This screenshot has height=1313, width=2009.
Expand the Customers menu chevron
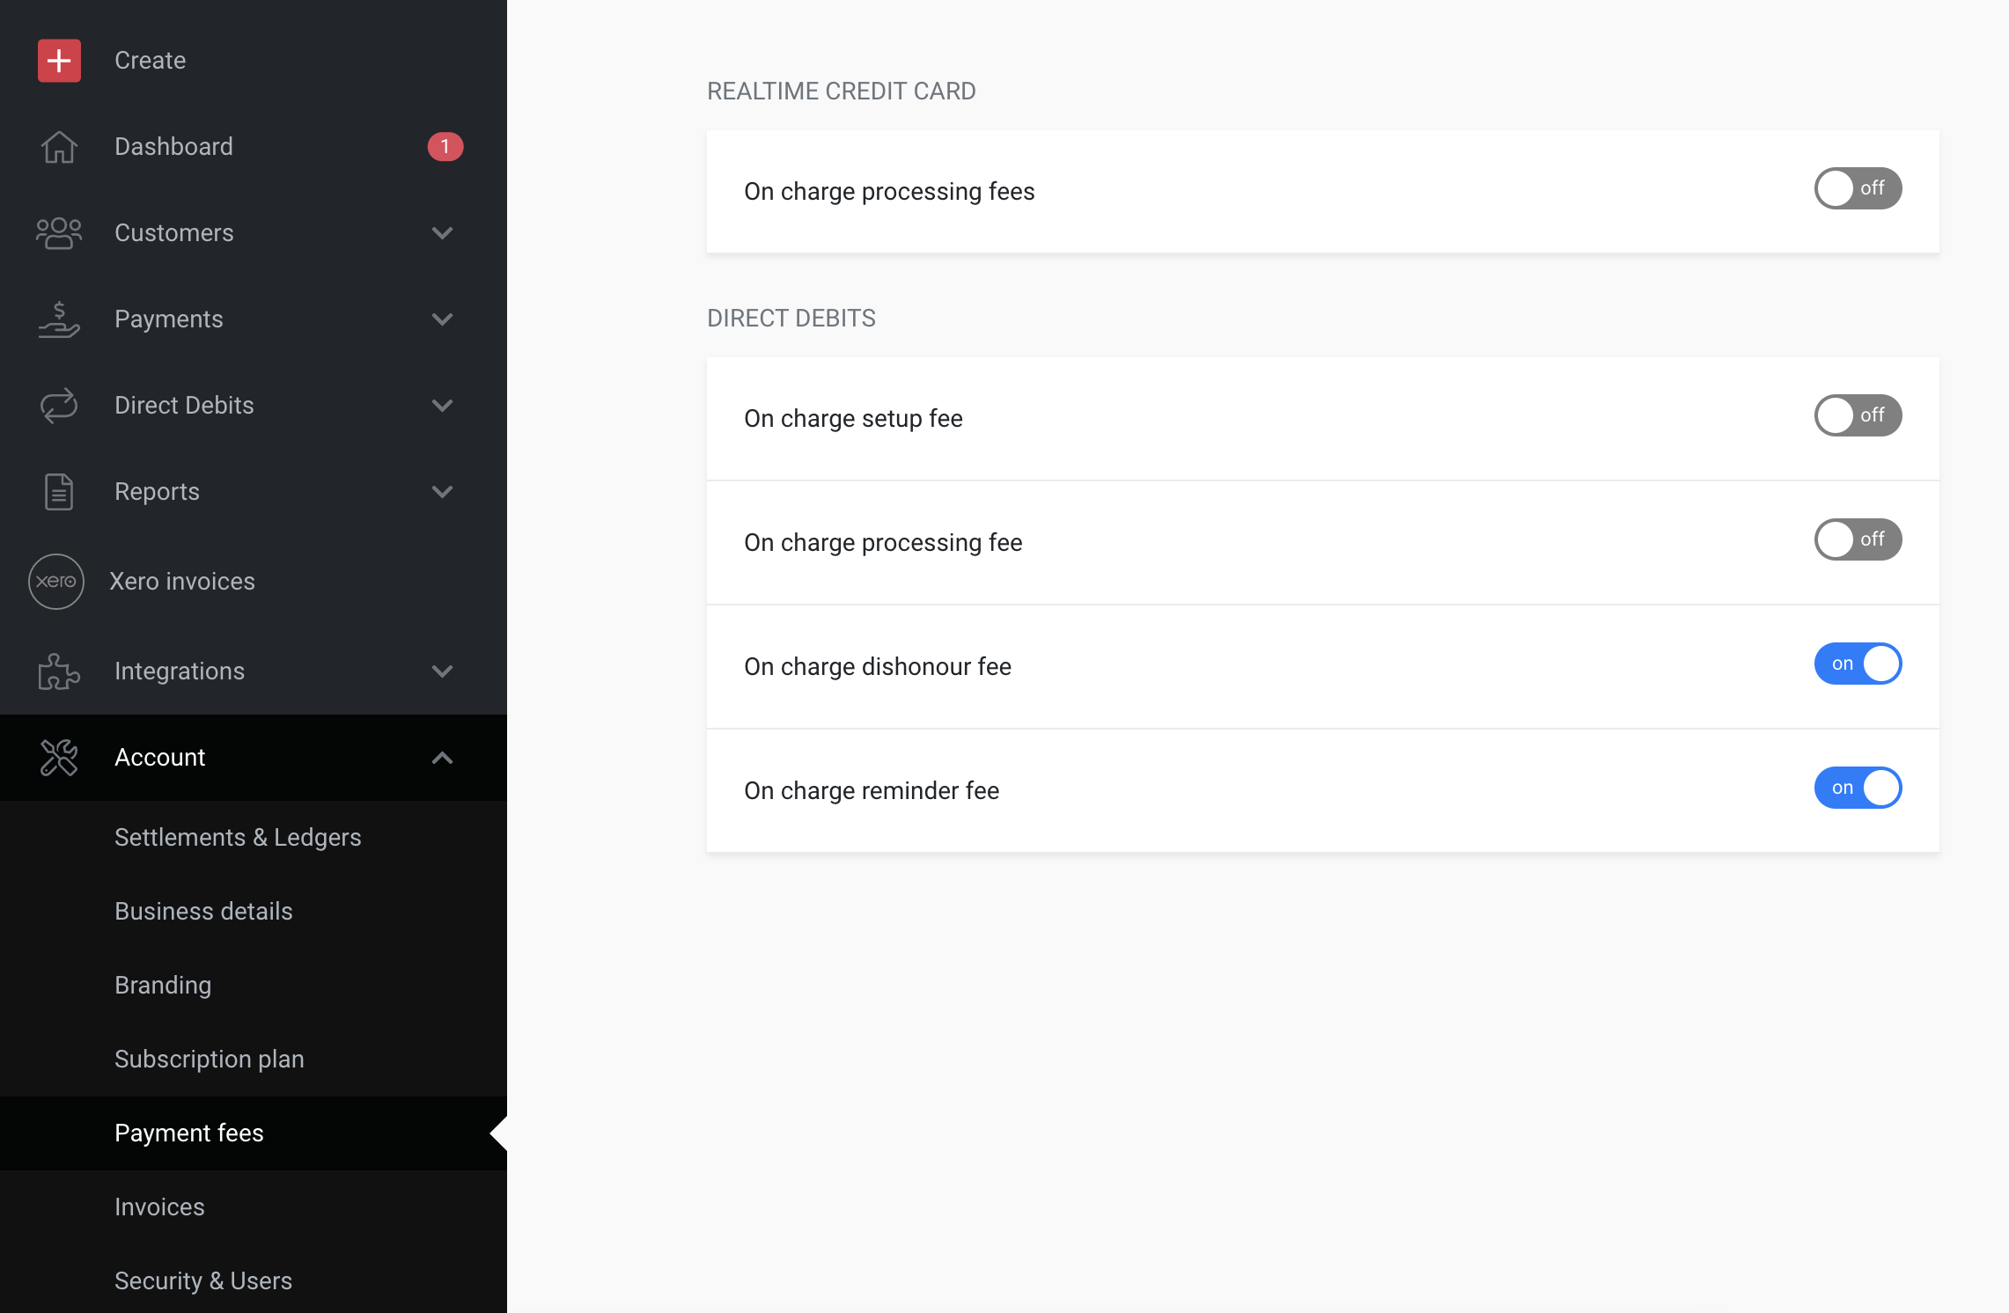coord(443,233)
